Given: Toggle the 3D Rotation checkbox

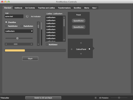Looking at the screenshot, I should pos(96,98).
